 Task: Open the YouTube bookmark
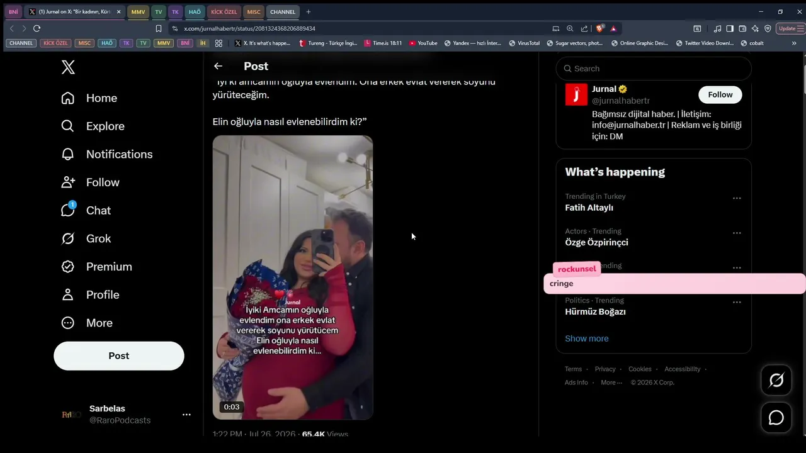[423, 43]
